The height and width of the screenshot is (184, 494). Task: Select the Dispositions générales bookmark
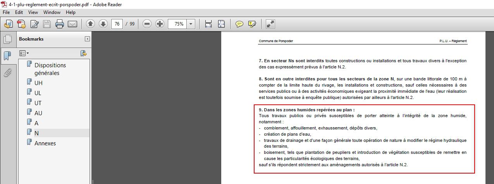click(x=50, y=69)
